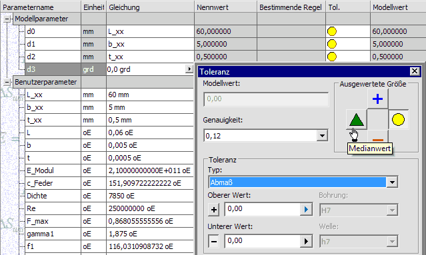Click equation cell '0,868055555556 oE'
Image resolution: width=426 pixels, height=255 pixels.
click(x=150, y=221)
